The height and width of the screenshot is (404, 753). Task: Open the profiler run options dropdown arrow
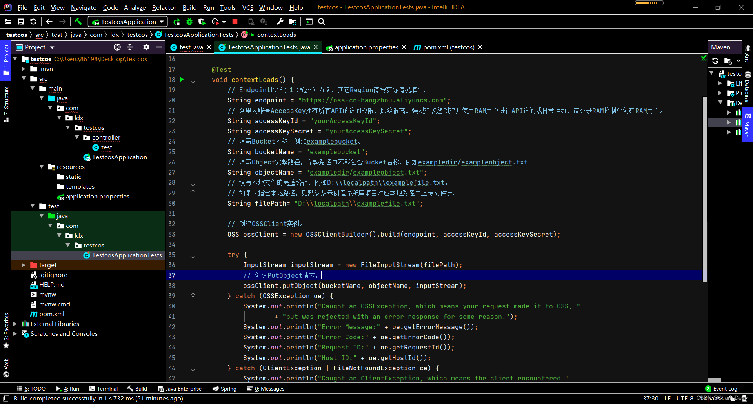(x=224, y=22)
